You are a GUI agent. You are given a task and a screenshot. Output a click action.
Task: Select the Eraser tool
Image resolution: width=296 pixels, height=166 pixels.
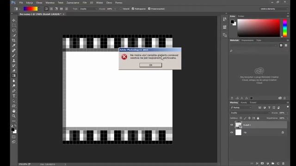(x=14, y=71)
